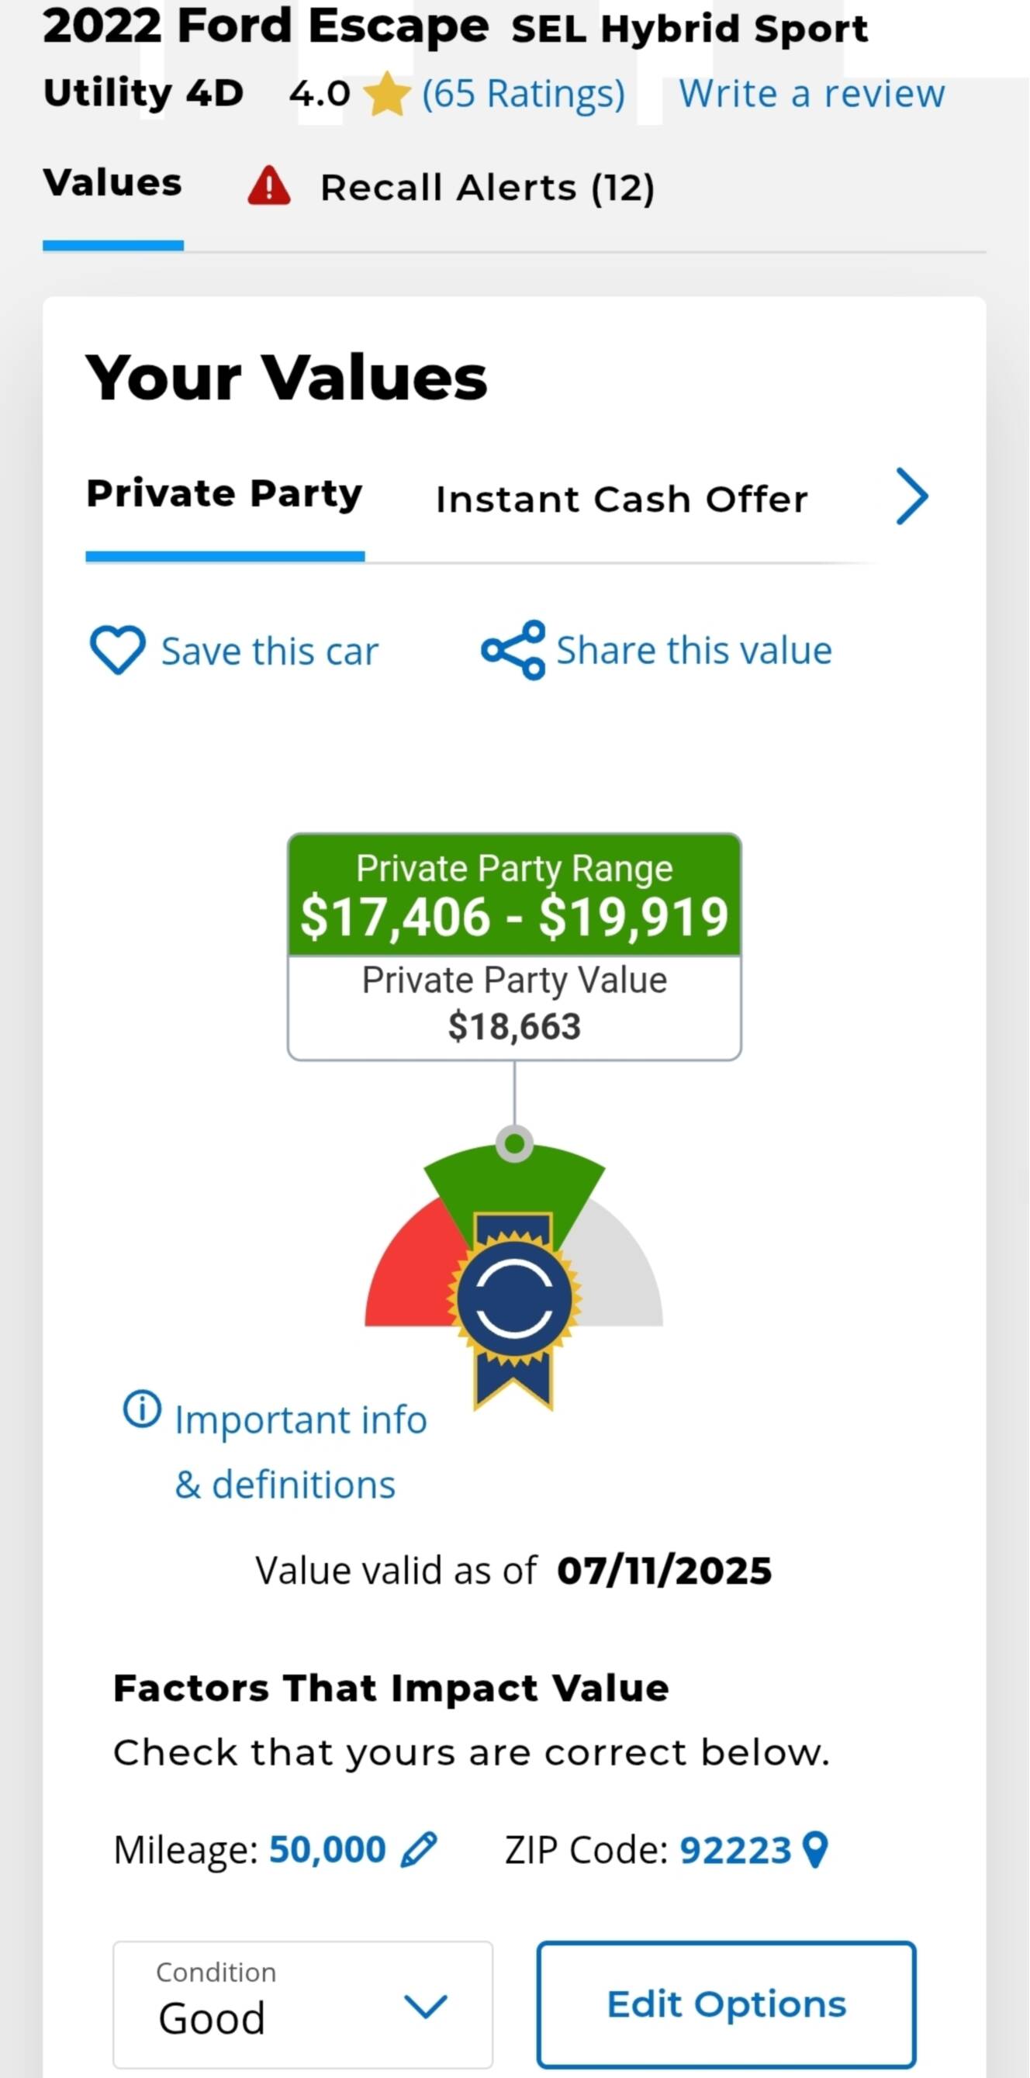
Task: Open the Condition Good dropdown
Action: pyautogui.click(x=302, y=2004)
